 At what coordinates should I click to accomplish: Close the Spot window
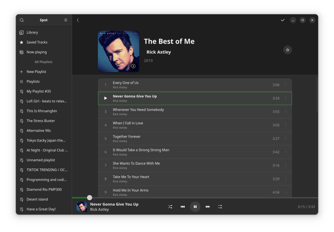pyautogui.click(x=312, y=20)
